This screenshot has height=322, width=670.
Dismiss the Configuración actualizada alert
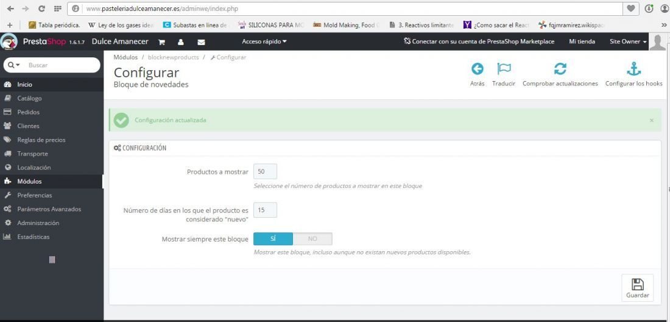click(652, 121)
